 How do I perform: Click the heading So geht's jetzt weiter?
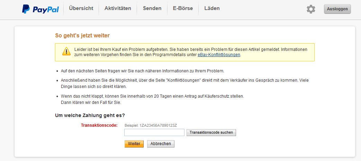[82, 36]
